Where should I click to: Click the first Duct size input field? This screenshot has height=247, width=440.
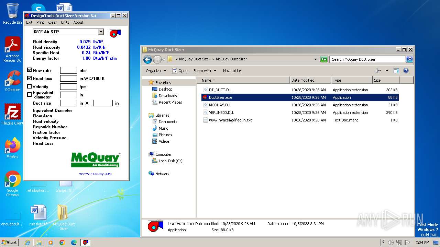pyautogui.click(x=68, y=103)
